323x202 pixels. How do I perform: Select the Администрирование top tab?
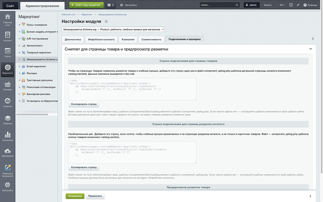pyautogui.click(x=42, y=6)
